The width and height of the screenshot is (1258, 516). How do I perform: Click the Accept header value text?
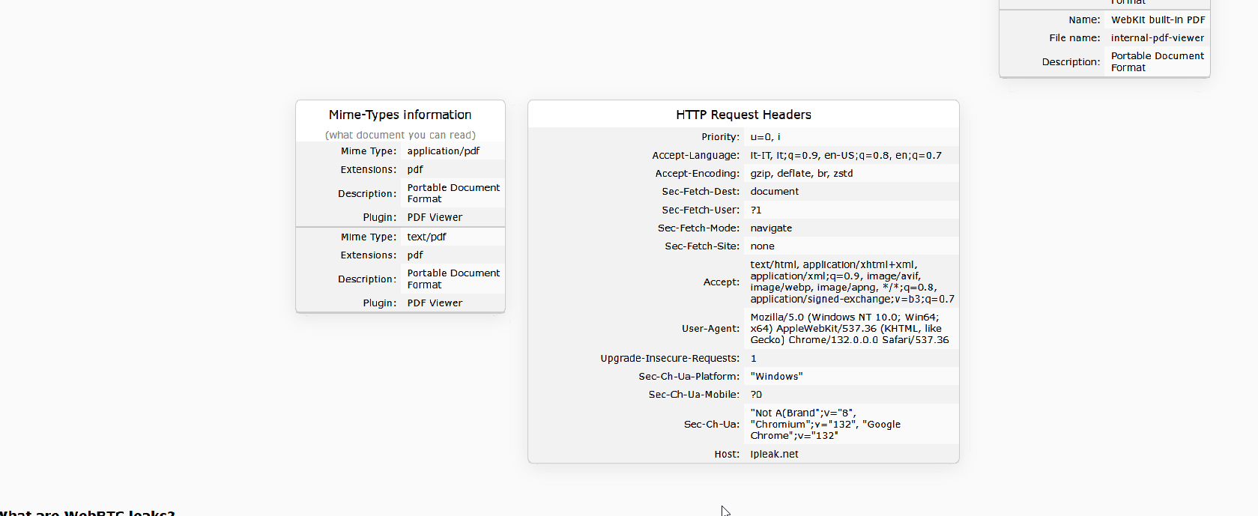coord(852,282)
